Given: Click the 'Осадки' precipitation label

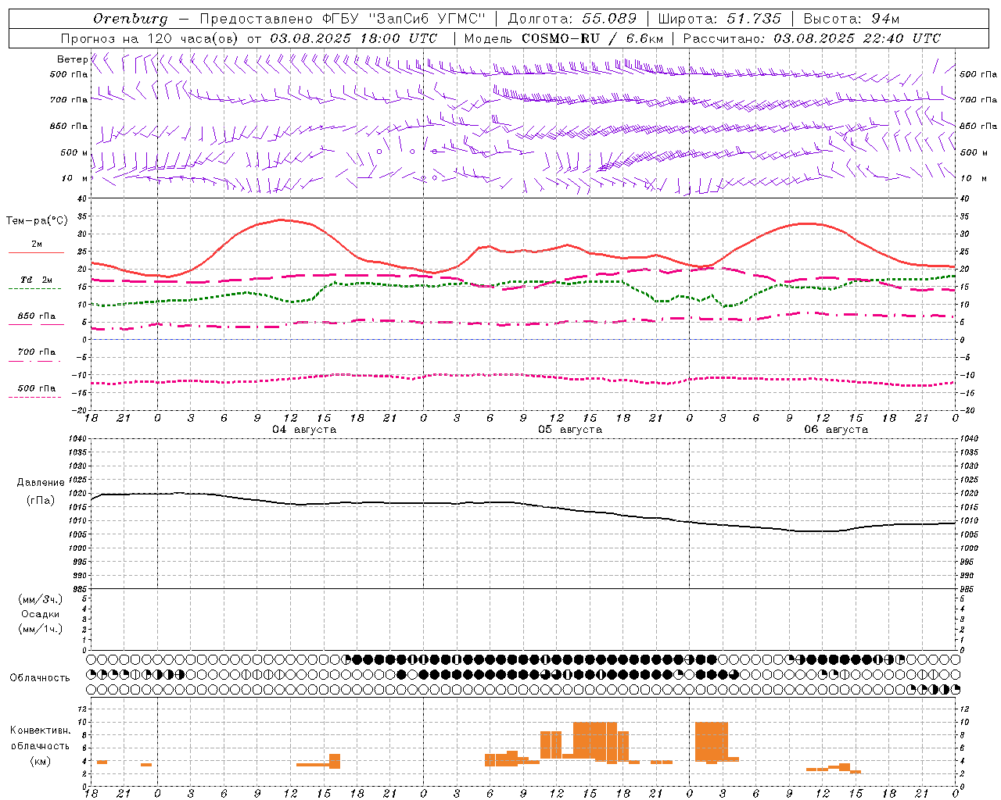Looking at the screenshot, I should click(x=41, y=614).
